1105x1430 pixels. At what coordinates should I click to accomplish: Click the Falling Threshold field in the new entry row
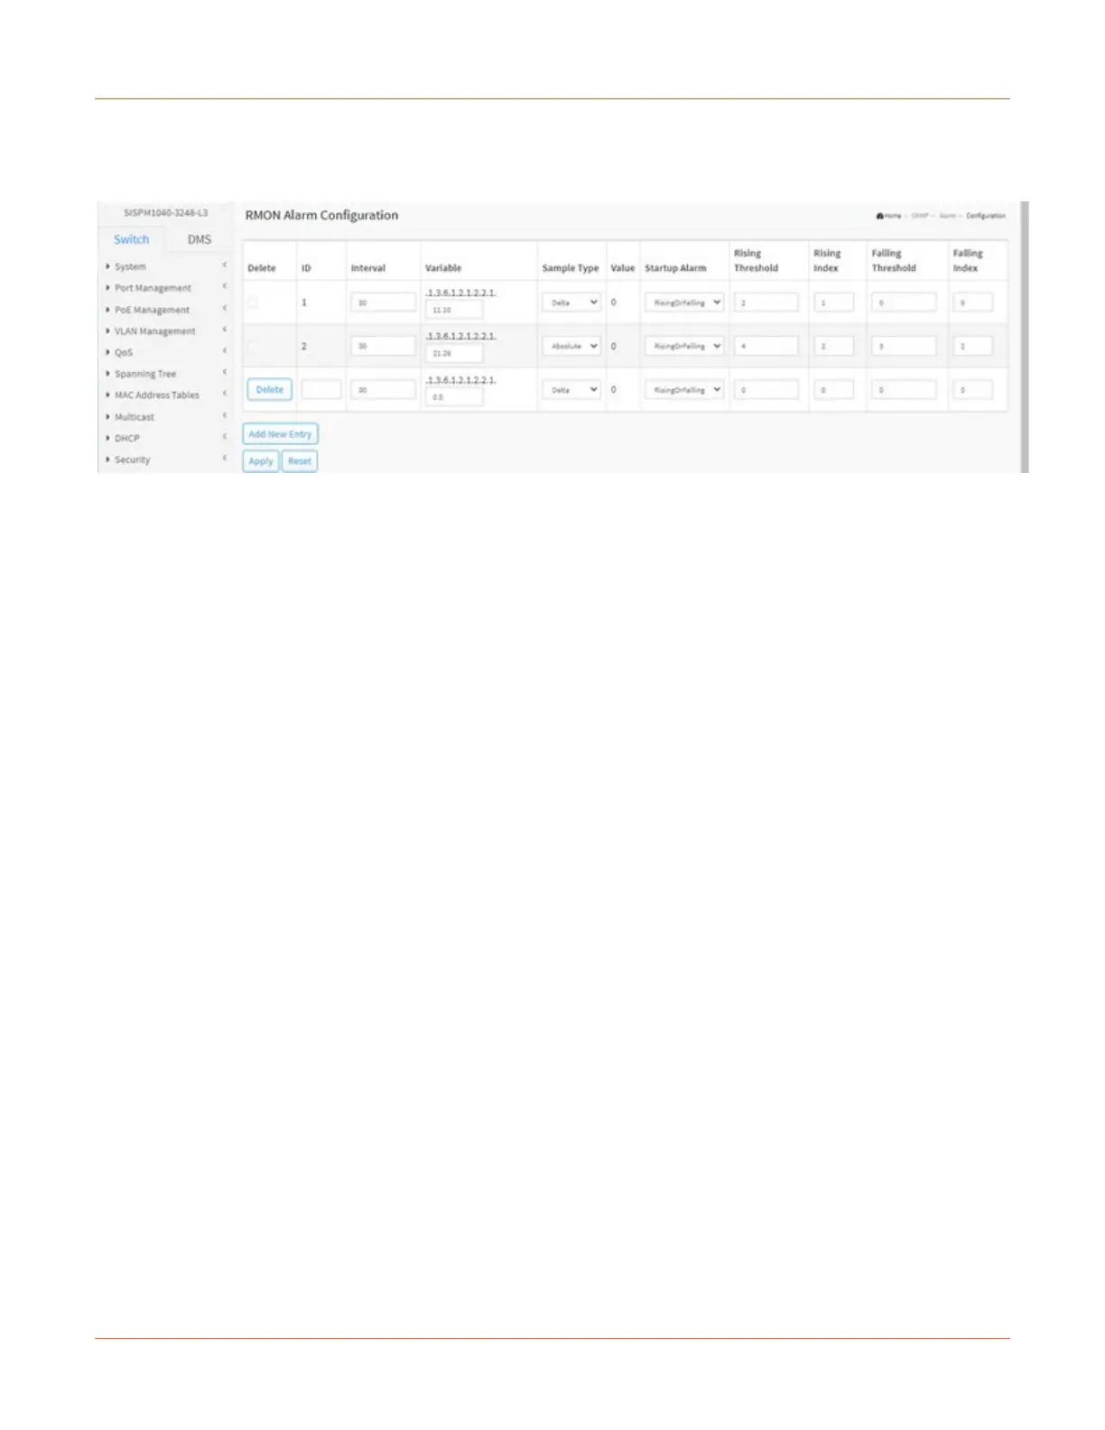coord(905,389)
